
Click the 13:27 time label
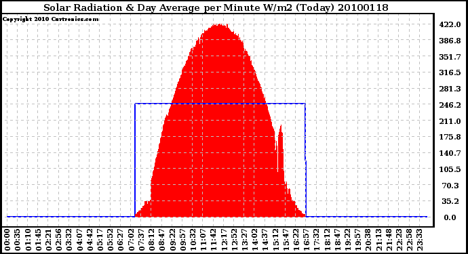pyautogui.click(x=244, y=240)
